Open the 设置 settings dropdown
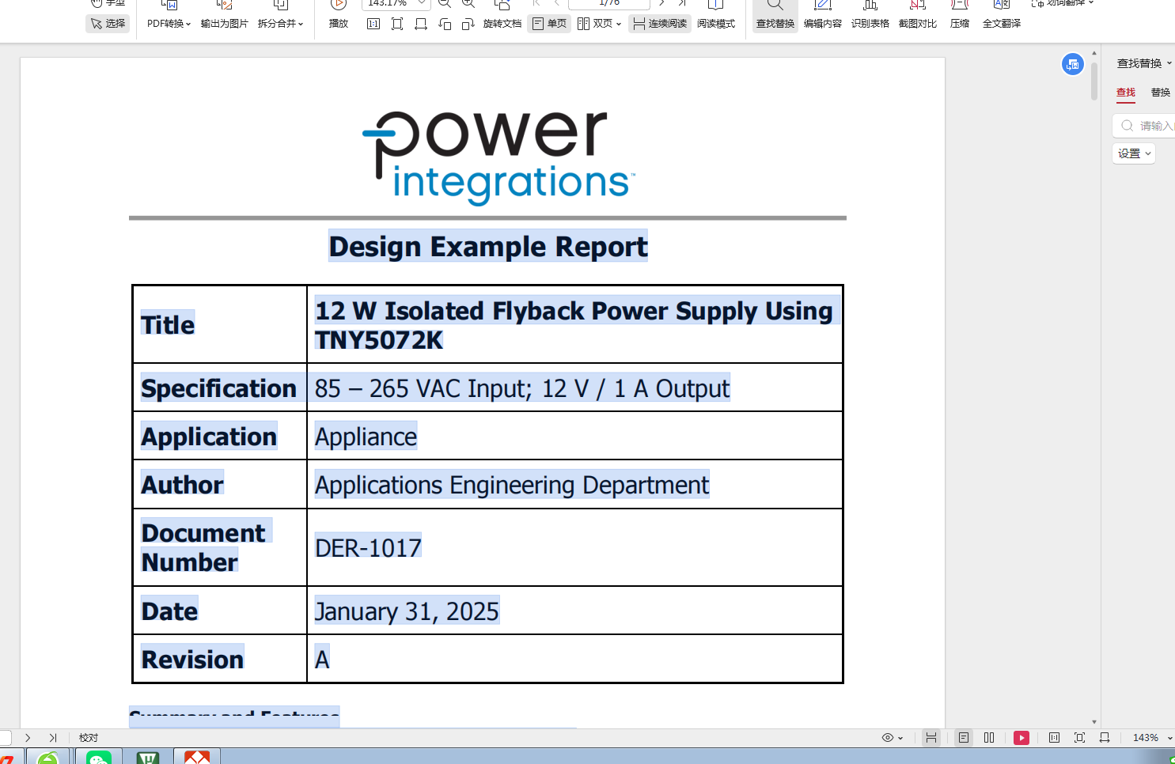Image resolution: width=1175 pixels, height=764 pixels. (1134, 153)
